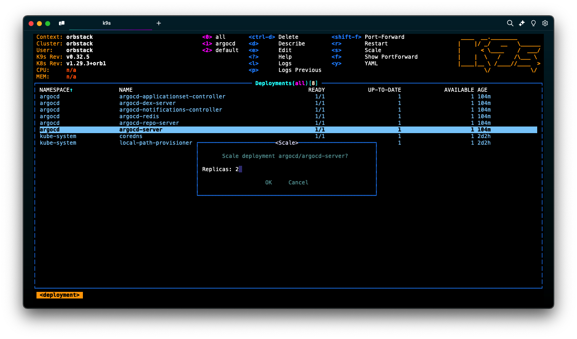Click the CPU n/a value
Viewport: 577px width, 339px height.
[x=71, y=70]
